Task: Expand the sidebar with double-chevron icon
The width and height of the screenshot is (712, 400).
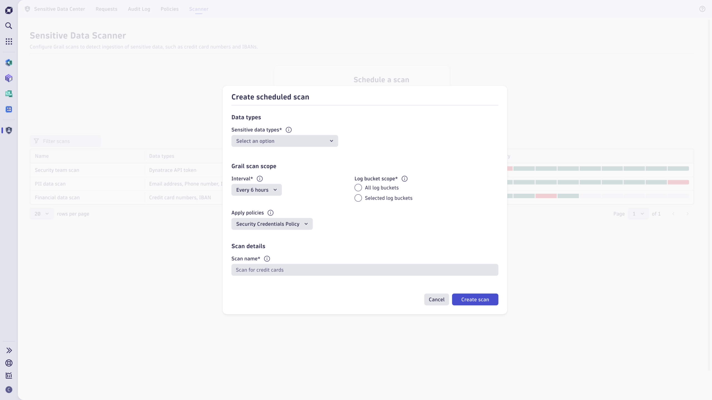Action: click(9, 350)
